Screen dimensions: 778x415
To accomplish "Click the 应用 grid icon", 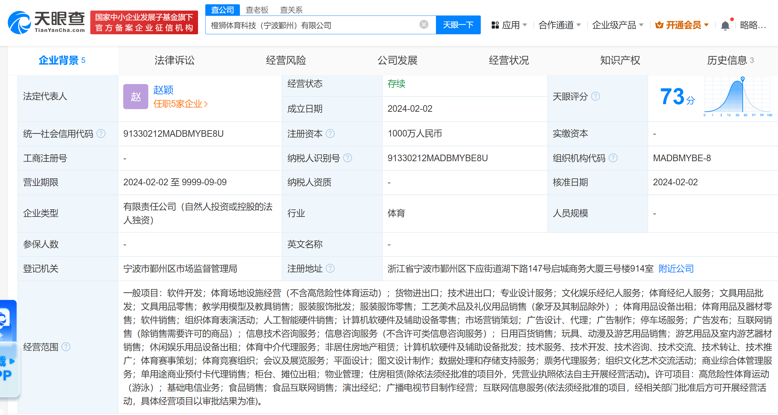I will point(495,25).
